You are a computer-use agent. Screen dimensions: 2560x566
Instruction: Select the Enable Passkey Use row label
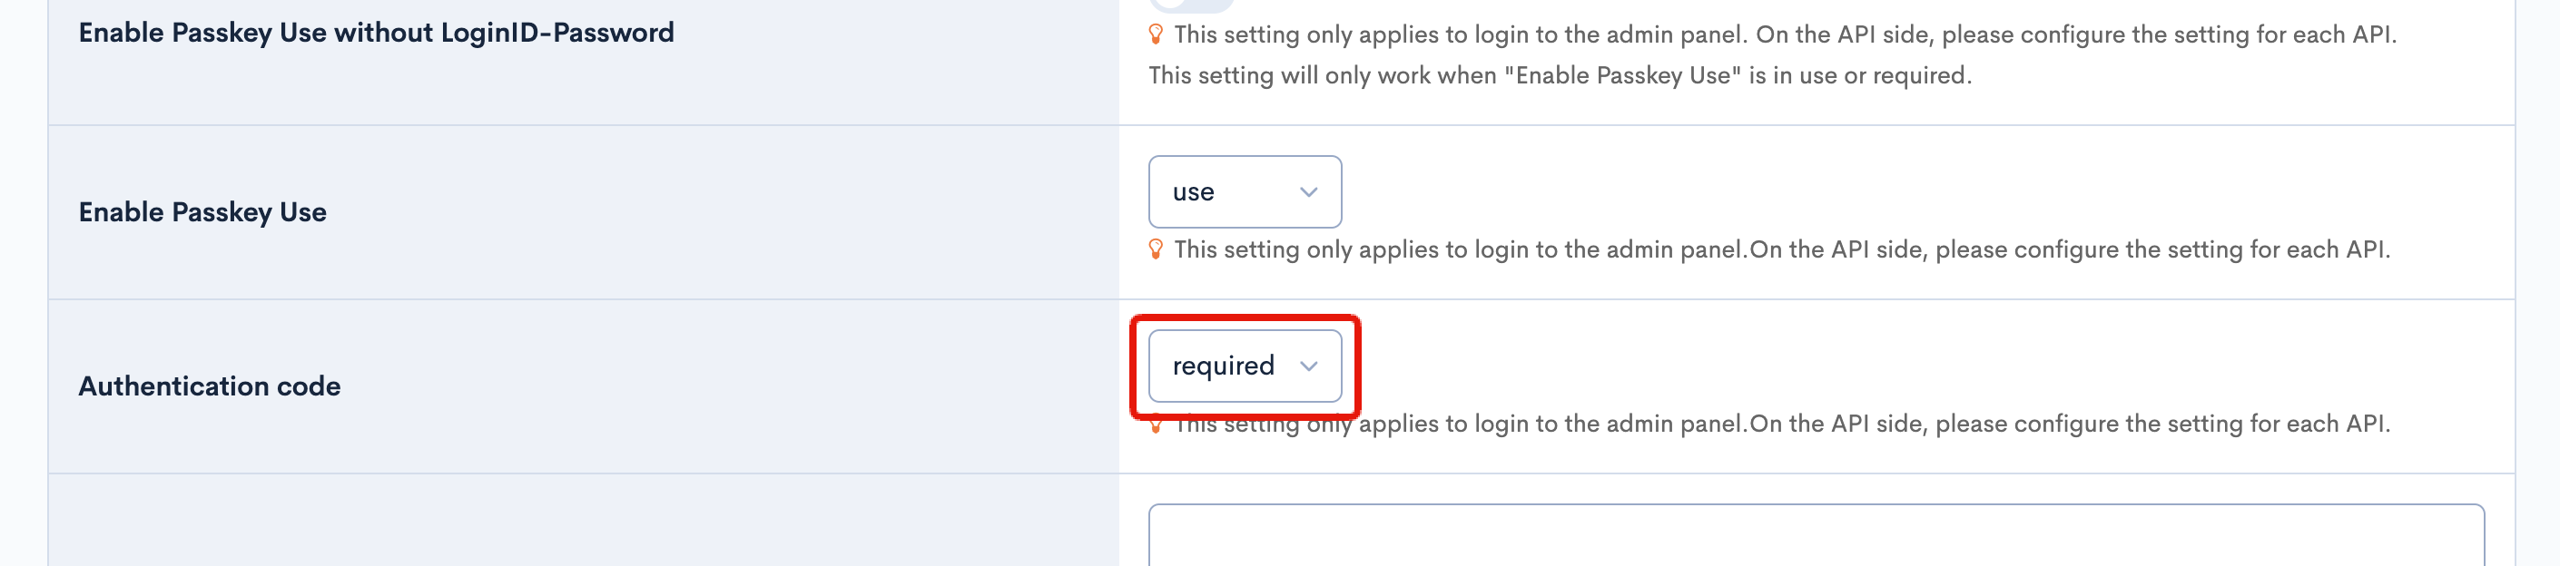click(202, 211)
